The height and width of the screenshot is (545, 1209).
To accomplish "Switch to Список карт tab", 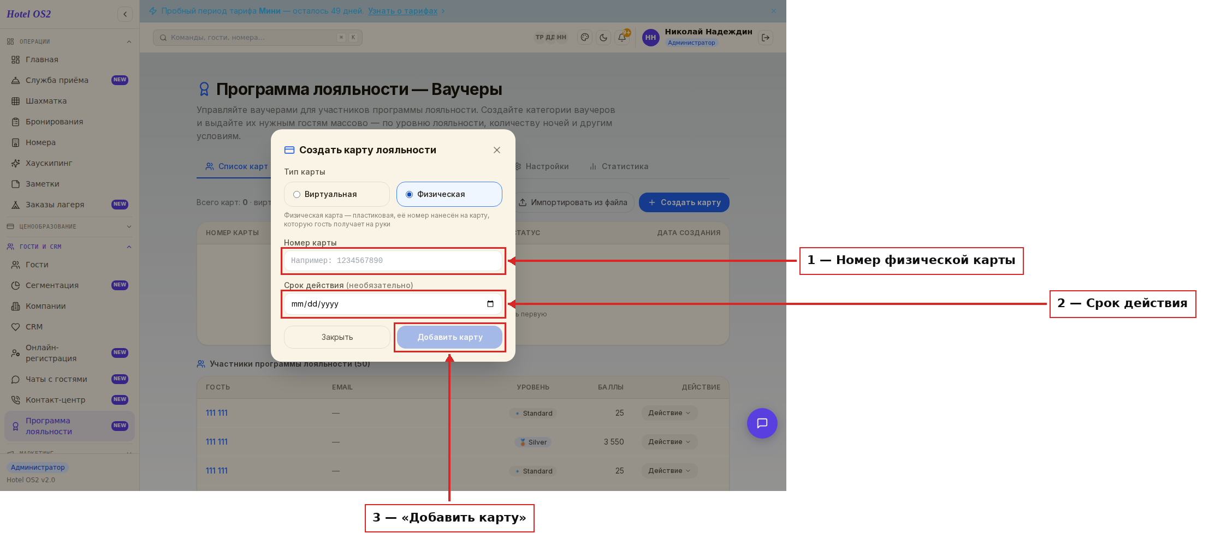I will click(236, 166).
